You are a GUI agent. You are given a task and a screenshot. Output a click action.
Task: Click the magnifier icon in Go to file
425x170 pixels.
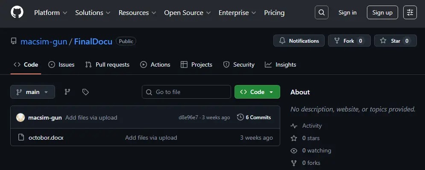[x=149, y=92]
